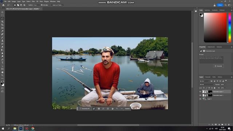The height and width of the screenshot is (131, 233).
Task: Hide Generative Layer 1 visibility eye
Action: (200, 95)
